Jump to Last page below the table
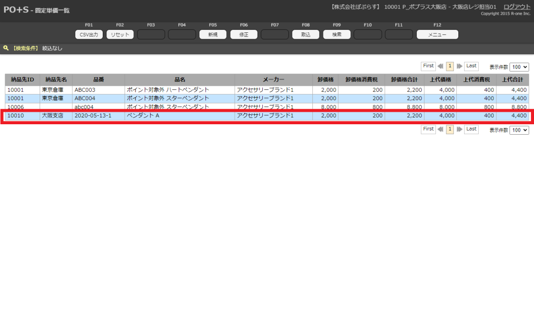 471,129
